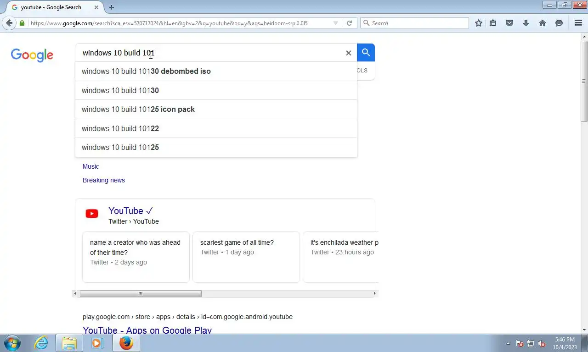Open tweet card 'name a creator who was ahead'
588x352 pixels.
point(136,257)
